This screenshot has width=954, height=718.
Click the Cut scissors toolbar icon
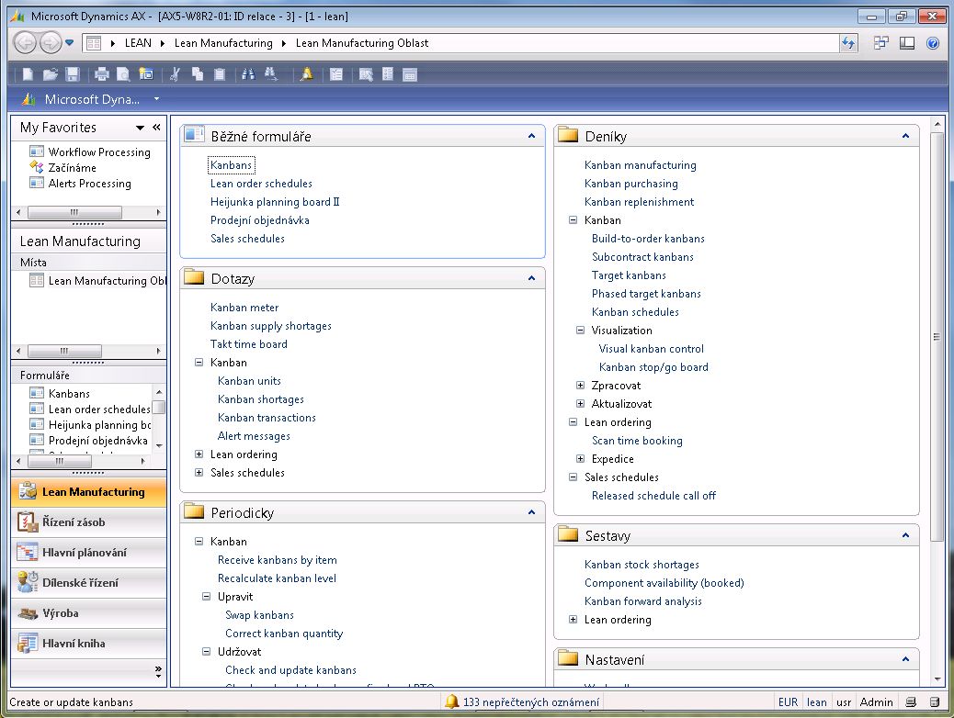pos(175,74)
